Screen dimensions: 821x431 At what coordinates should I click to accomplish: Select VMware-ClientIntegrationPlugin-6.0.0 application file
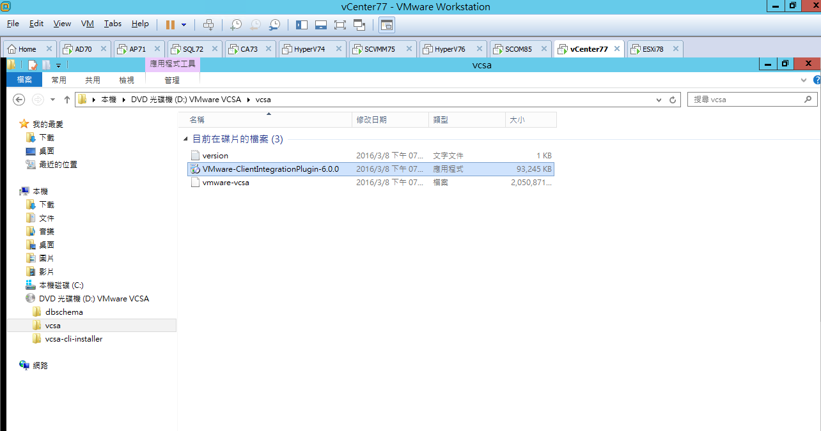(371, 169)
